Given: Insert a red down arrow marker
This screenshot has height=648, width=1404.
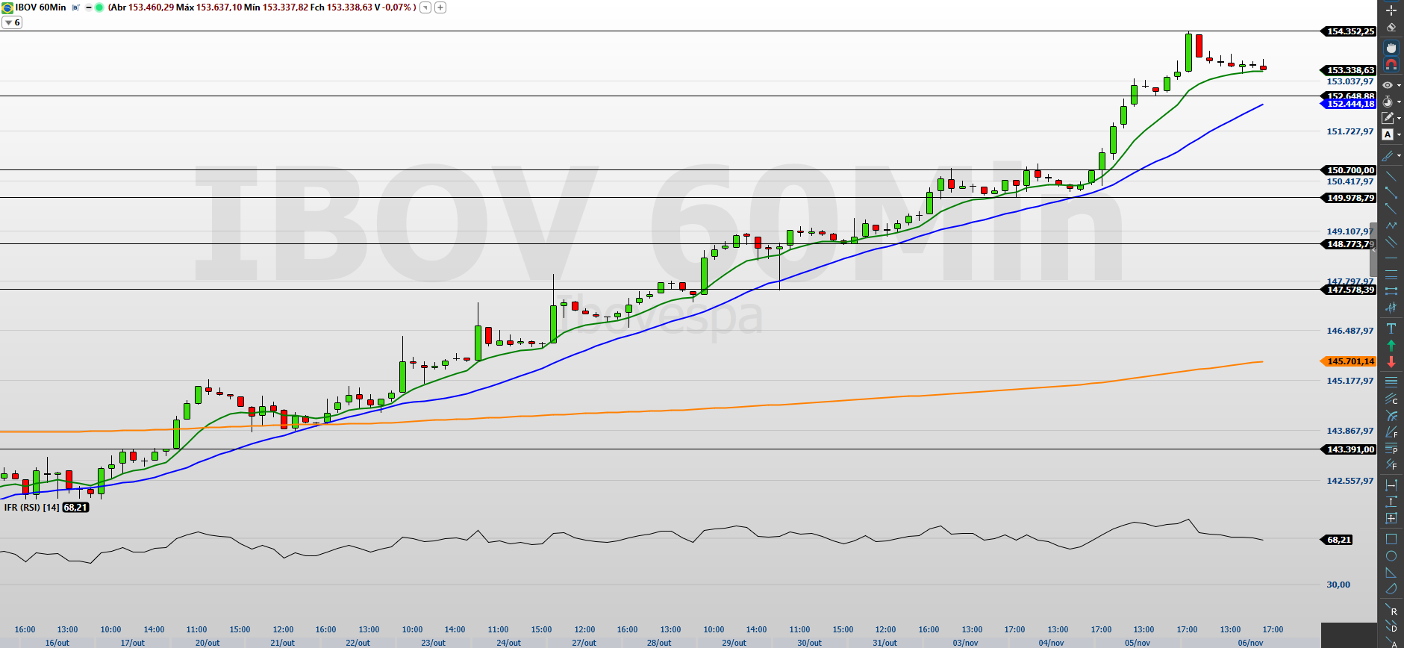Looking at the screenshot, I should [1391, 362].
